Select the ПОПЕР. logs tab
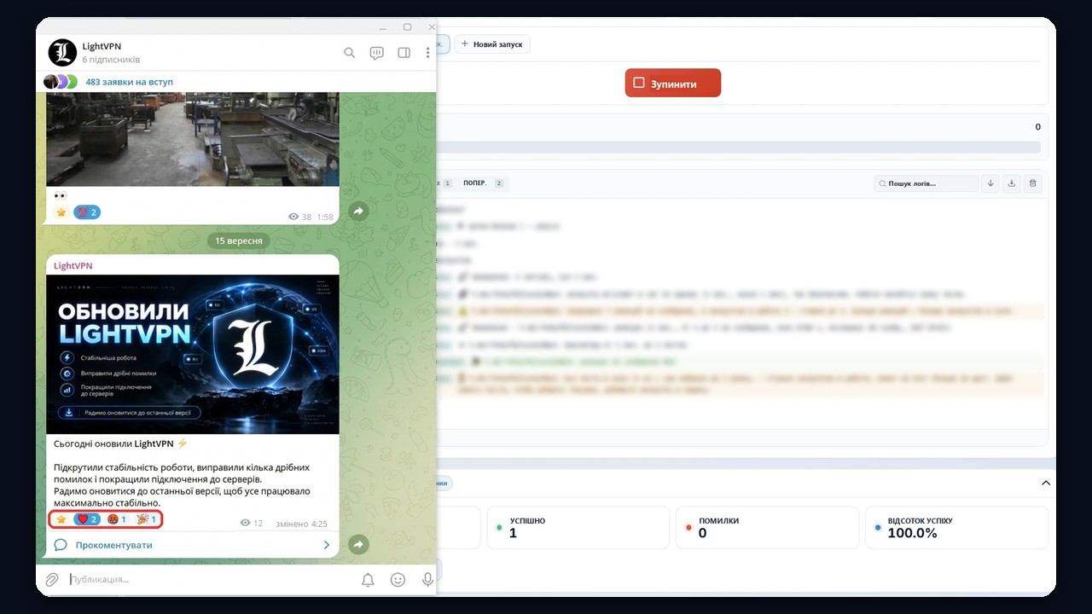Viewport: 1092px width, 614px height. [x=483, y=183]
